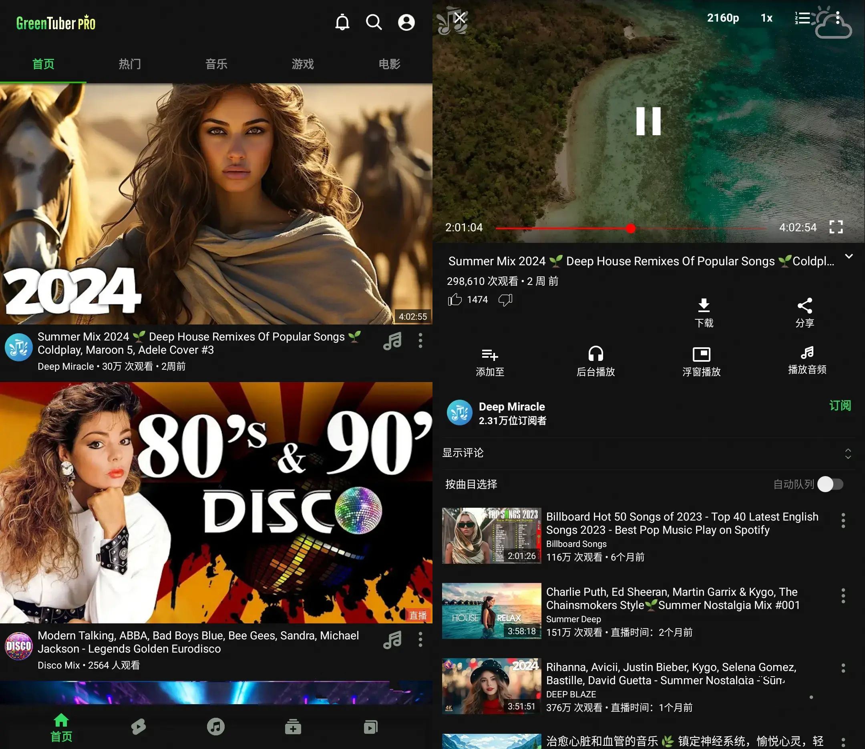Open the profile account icon

tap(405, 22)
